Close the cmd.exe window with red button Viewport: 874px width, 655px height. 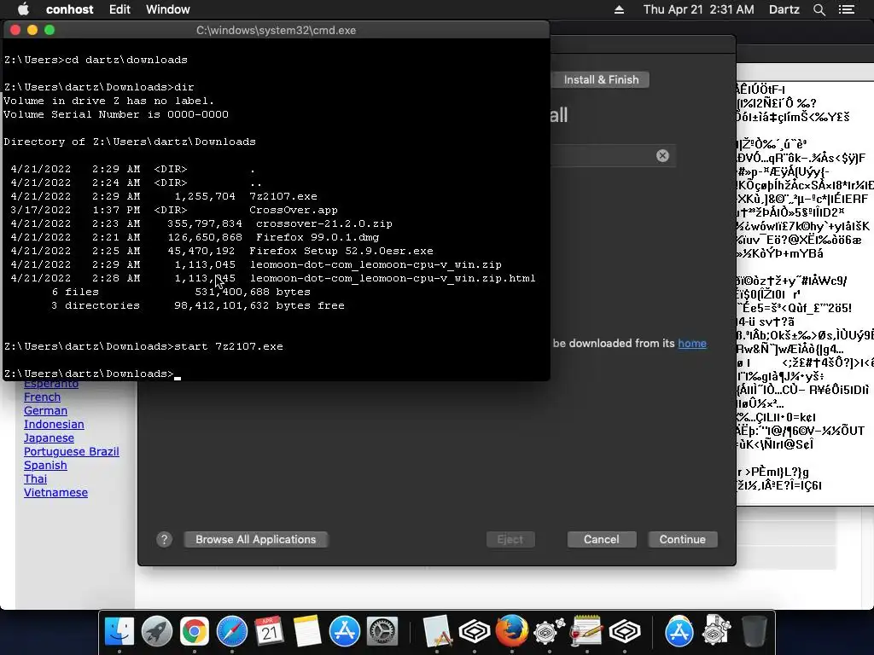tap(15, 30)
